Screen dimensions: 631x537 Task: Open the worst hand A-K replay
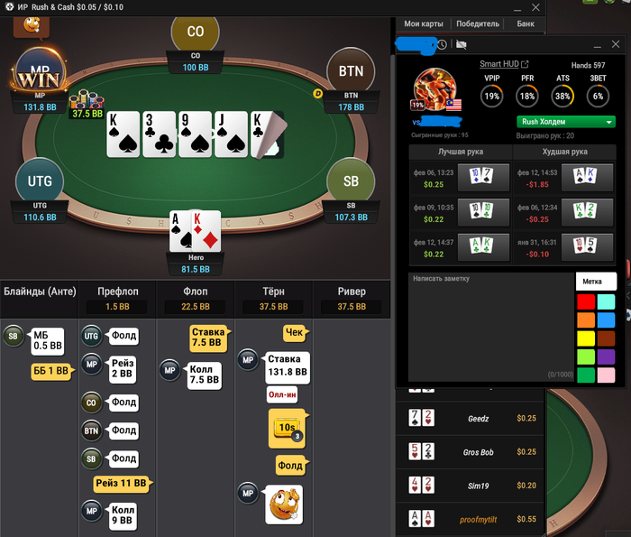point(587,177)
